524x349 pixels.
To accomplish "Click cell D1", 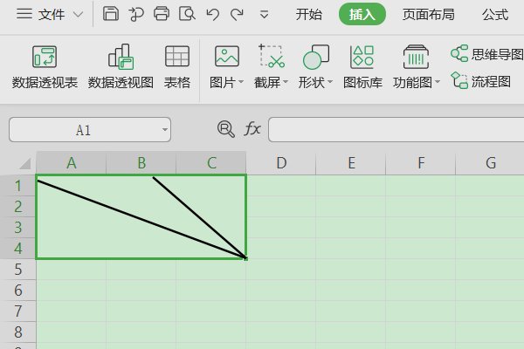I will click(x=281, y=185).
